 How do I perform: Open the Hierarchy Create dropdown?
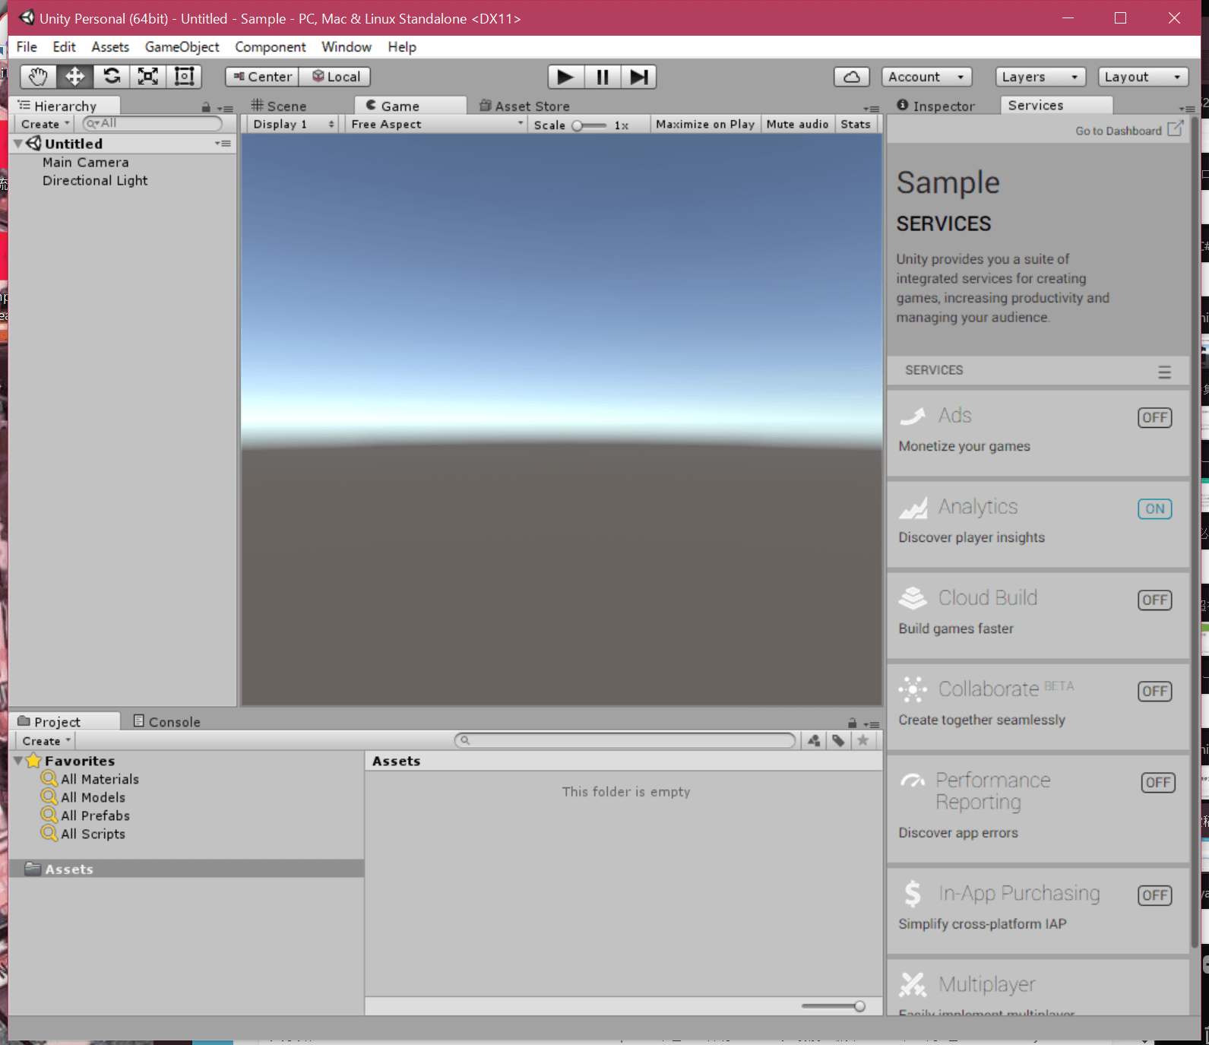[x=45, y=124]
